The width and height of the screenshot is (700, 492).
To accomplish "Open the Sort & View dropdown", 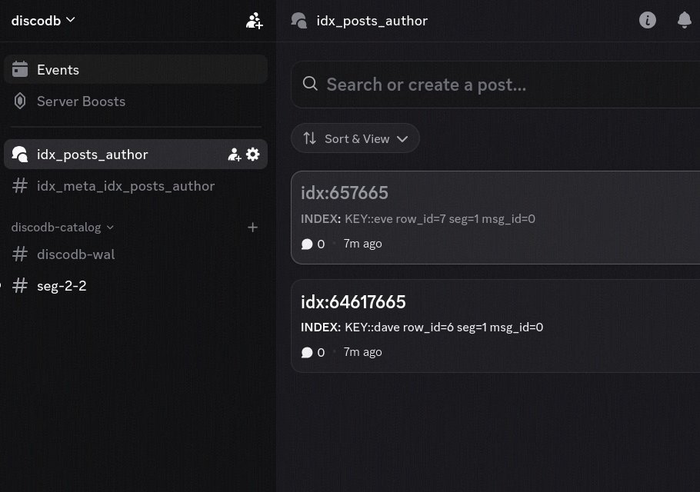I will click(355, 138).
